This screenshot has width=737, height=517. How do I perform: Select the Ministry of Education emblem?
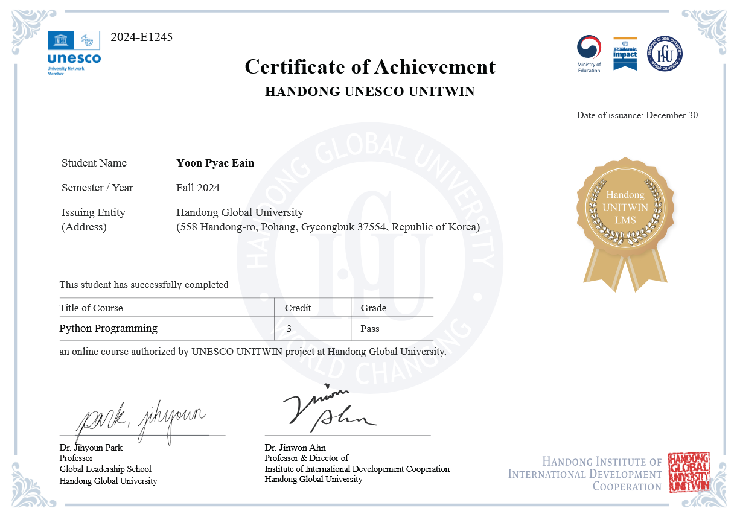tap(588, 48)
